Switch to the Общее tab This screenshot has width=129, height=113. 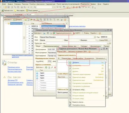tap(38, 46)
